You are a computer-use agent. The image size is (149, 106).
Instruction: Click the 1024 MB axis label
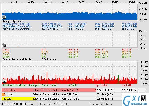(x=142, y=14)
